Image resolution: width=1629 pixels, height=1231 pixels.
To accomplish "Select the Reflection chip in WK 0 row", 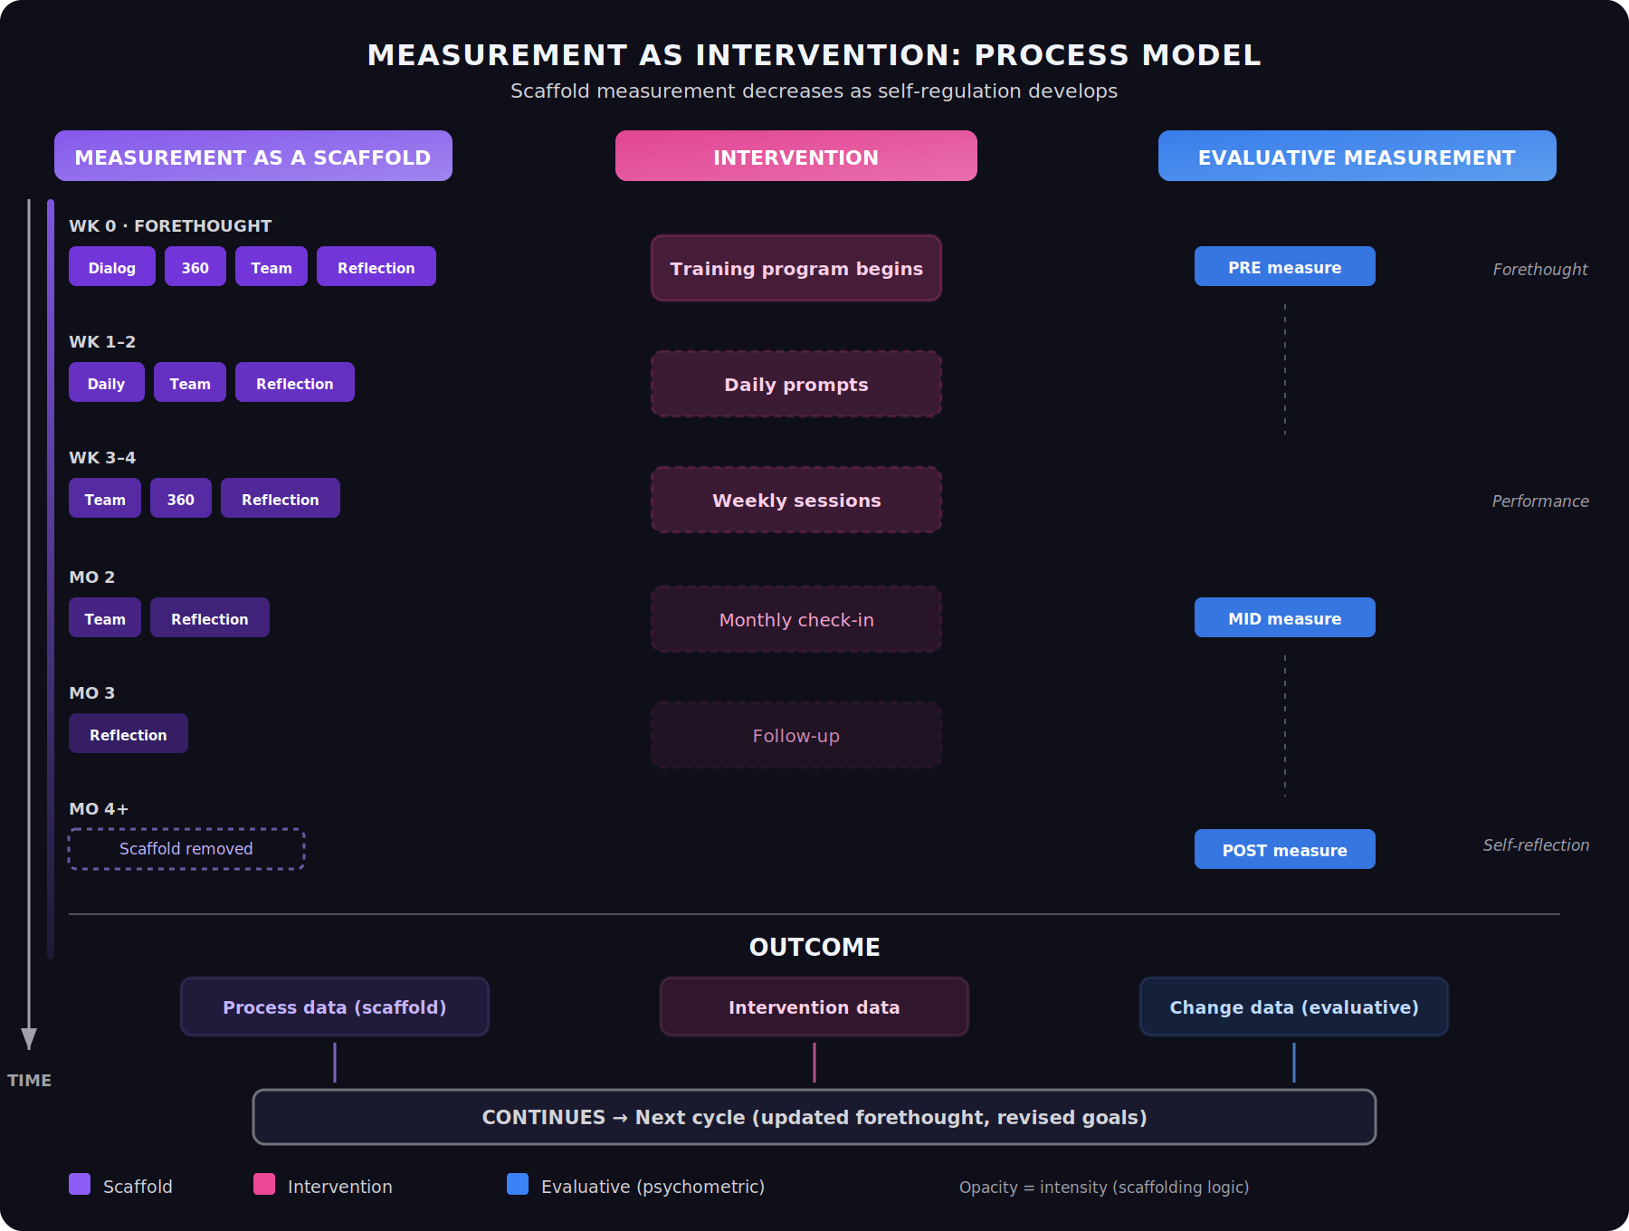I will click(x=376, y=266).
